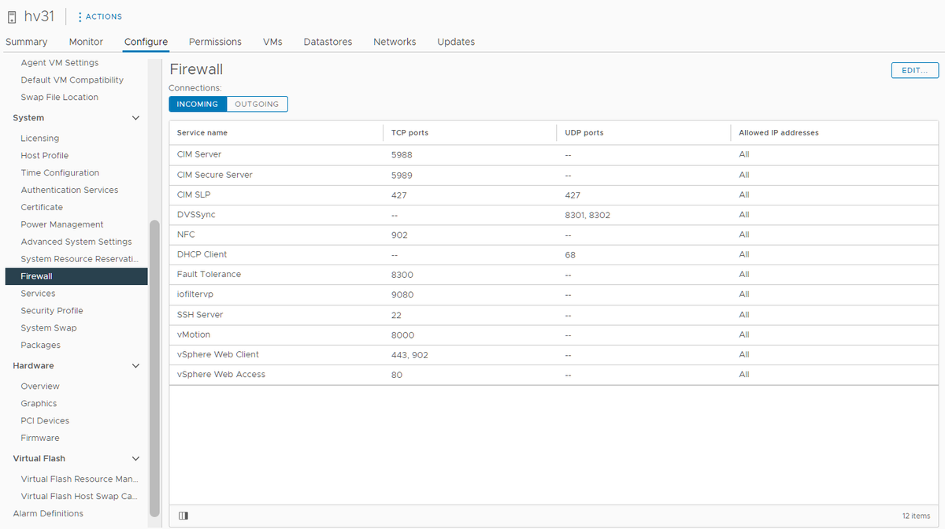Select Swap File Location
Viewport: 945px width, 529px height.
tap(60, 98)
